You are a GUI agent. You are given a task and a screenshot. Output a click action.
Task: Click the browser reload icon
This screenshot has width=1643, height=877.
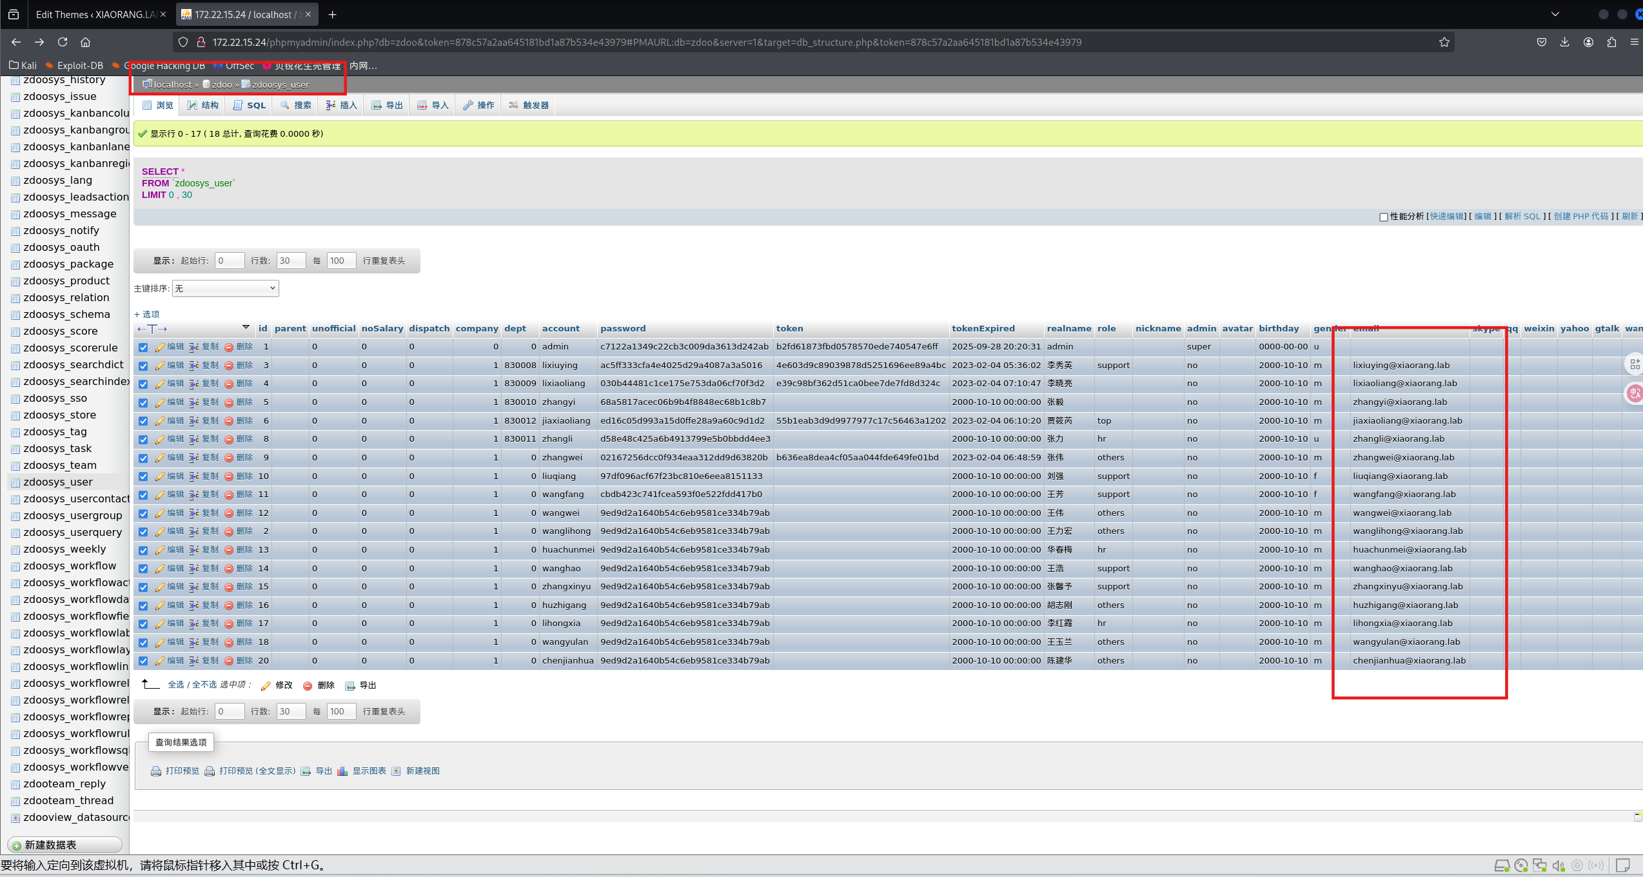tap(63, 42)
